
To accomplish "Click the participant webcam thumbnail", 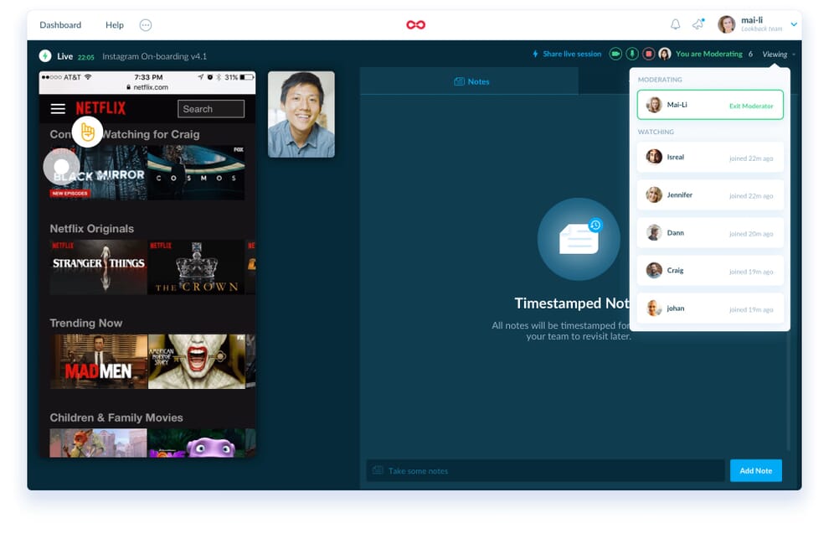I will point(301,114).
